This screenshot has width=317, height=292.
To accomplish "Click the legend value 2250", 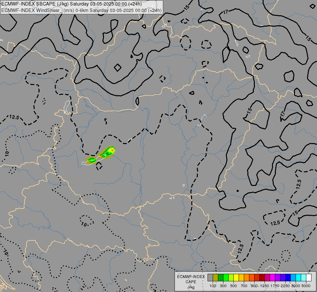I will [285, 286].
